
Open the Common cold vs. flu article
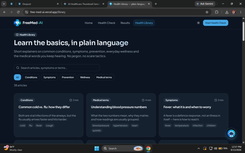pyautogui.click(x=44, y=107)
